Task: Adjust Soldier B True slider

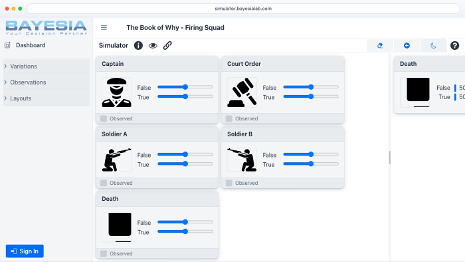Action: point(311,164)
